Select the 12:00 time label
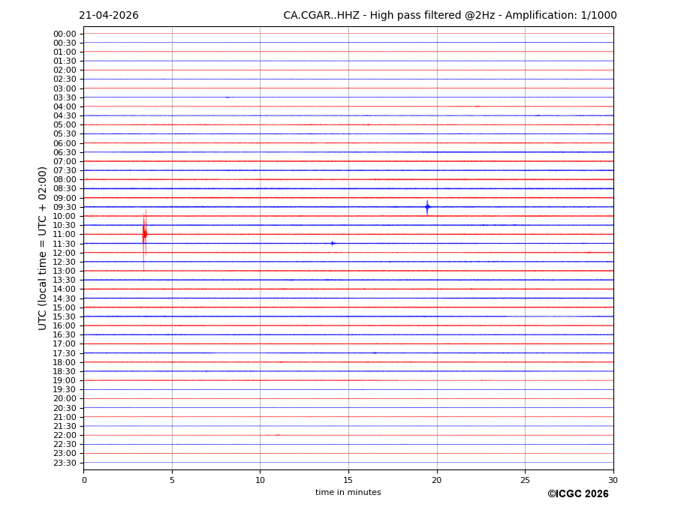Image resolution: width=696 pixels, height=522 pixels. [65, 253]
